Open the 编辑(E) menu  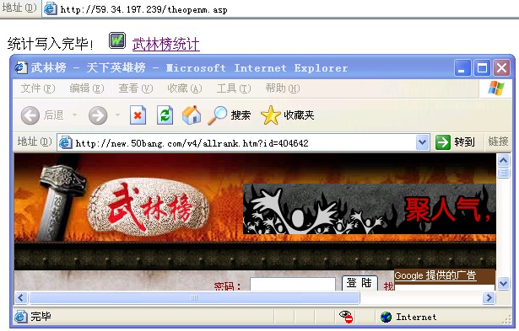(x=87, y=88)
